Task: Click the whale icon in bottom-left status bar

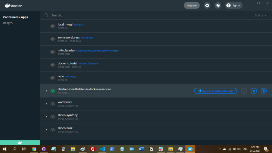Action: click(20, 143)
